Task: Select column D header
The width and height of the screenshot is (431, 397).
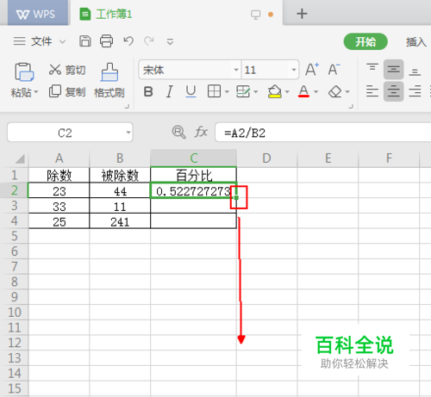Action: [x=266, y=158]
